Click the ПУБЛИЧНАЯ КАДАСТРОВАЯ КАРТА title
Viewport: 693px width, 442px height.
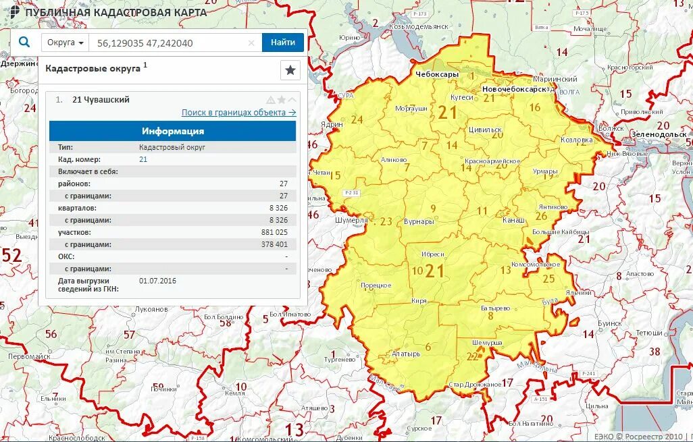pyautogui.click(x=115, y=12)
